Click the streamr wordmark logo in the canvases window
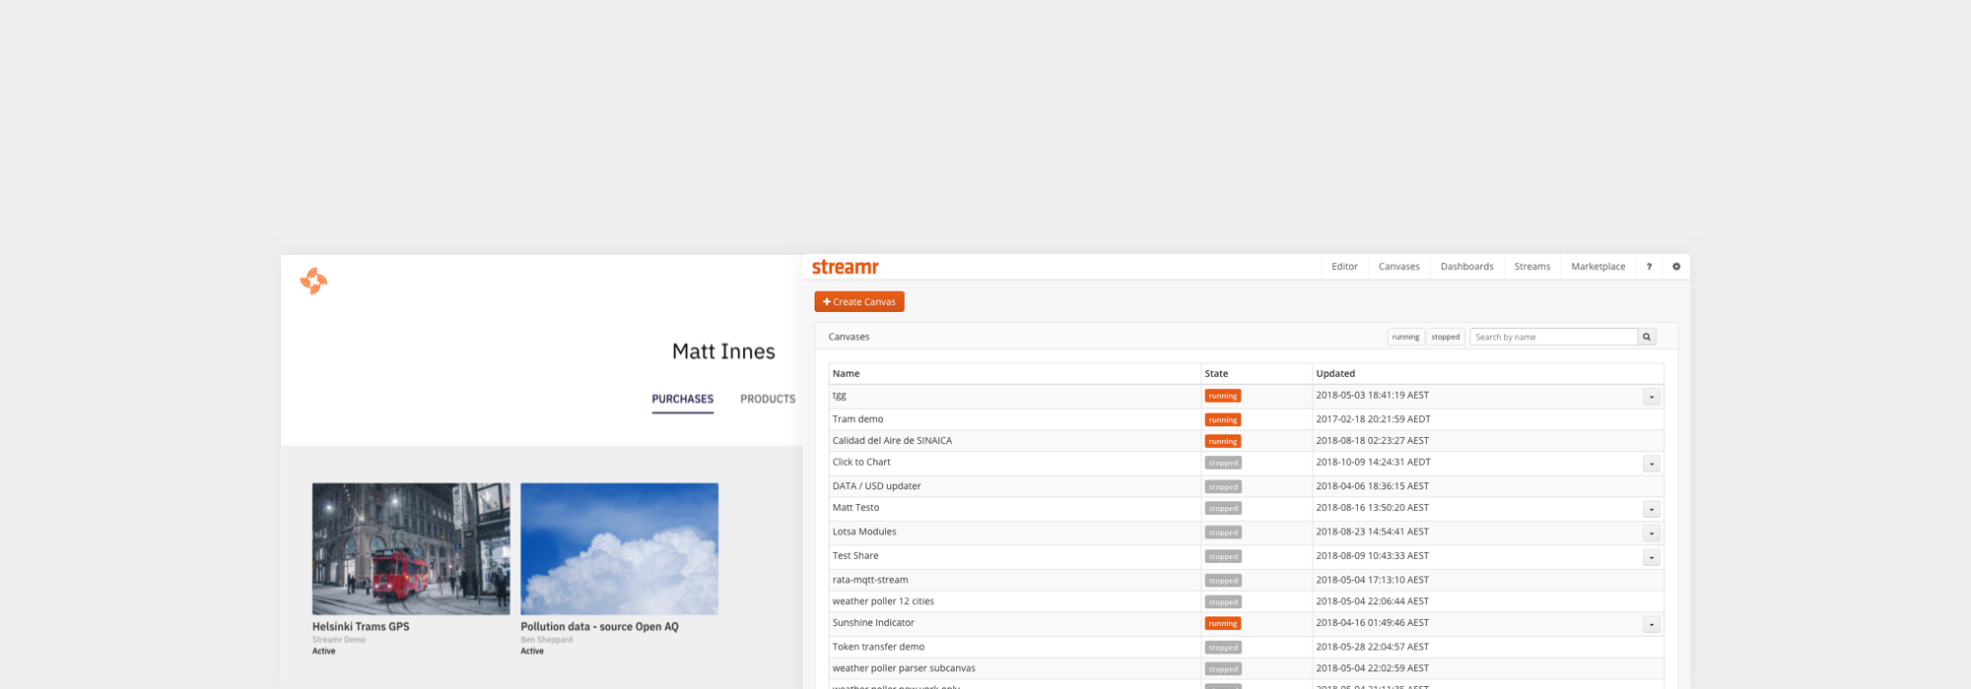Viewport: 1971px width, 689px height. (845, 267)
